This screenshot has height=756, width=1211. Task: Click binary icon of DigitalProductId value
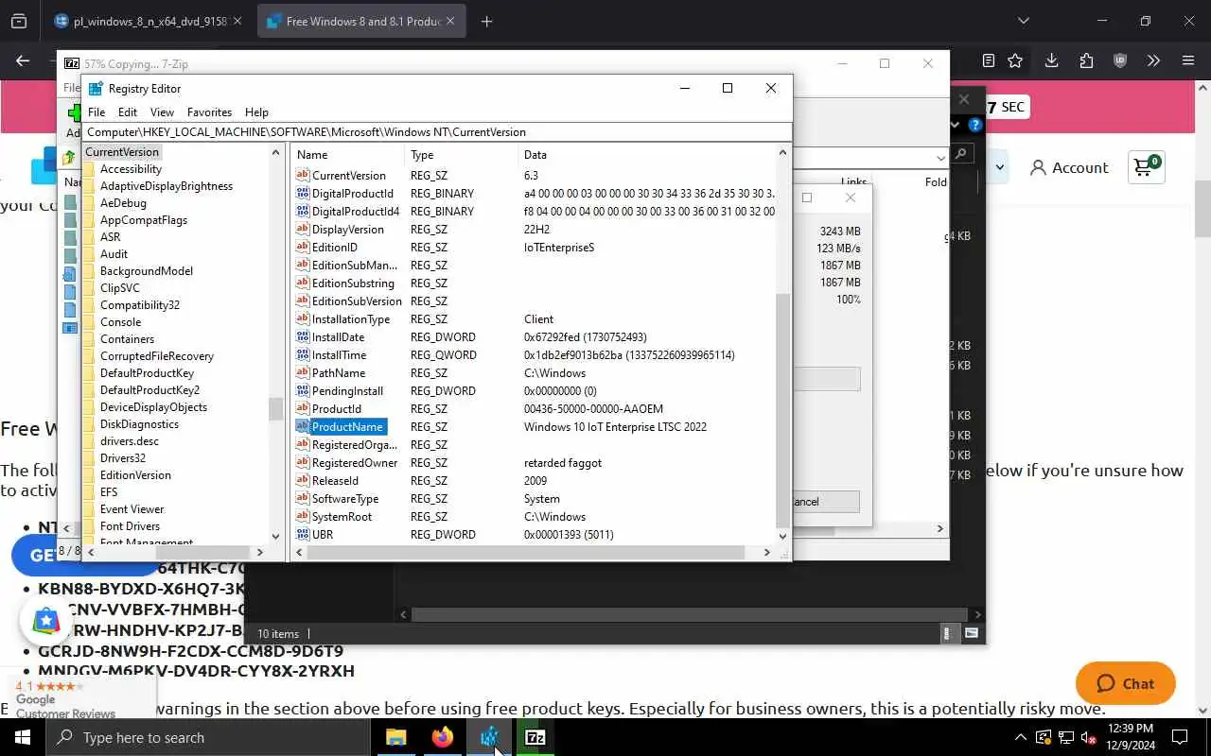[x=303, y=193]
